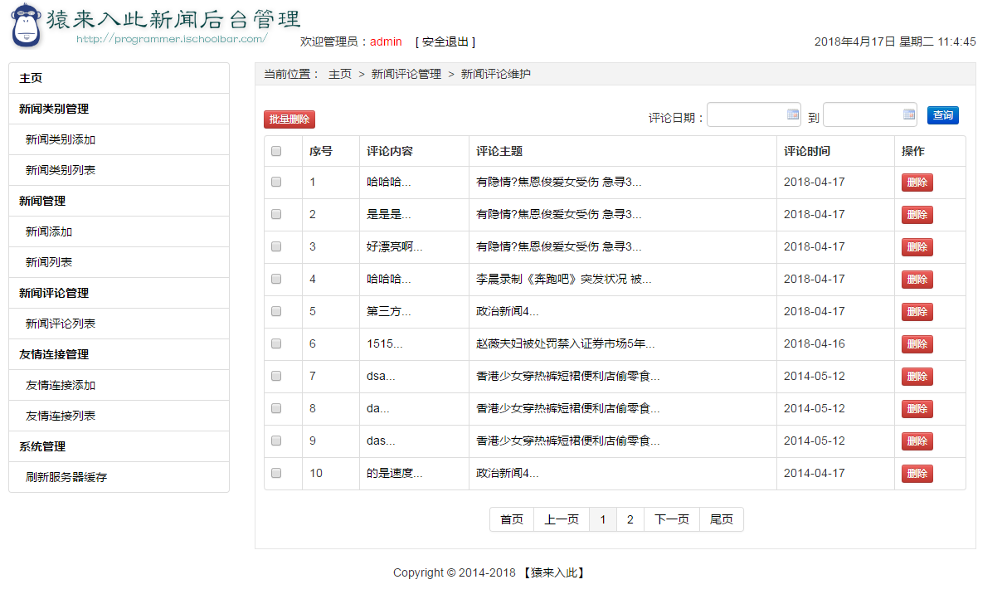Delete comment row 3 好漂亮啊
The image size is (1007, 599).
point(917,247)
